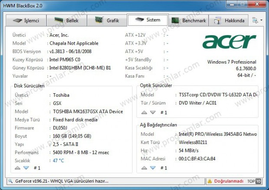Screen dimensions: 269x190
Task: Select the TOSHIBA MK1637GSX ATA Device text
Action: (x=88, y=111)
